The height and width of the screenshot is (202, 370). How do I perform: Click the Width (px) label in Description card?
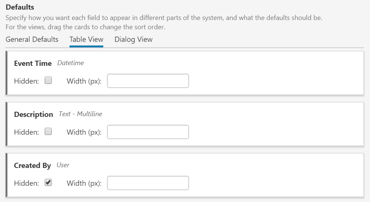(x=84, y=132)
